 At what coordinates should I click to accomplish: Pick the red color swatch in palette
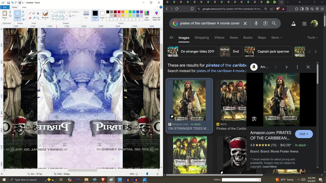(x=119, y=12)
